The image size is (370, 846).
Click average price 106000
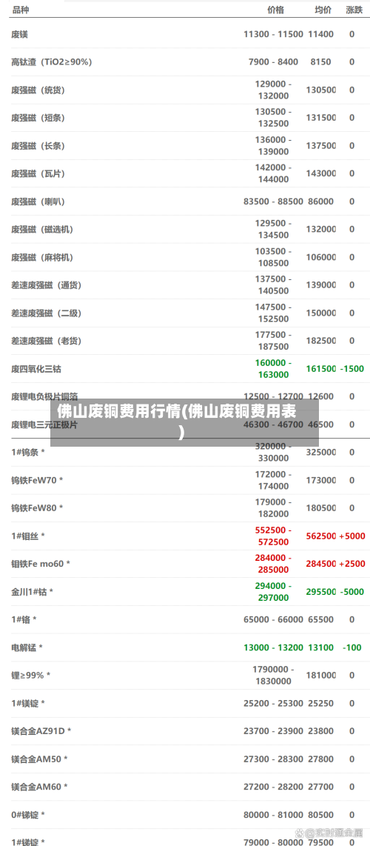321,257
